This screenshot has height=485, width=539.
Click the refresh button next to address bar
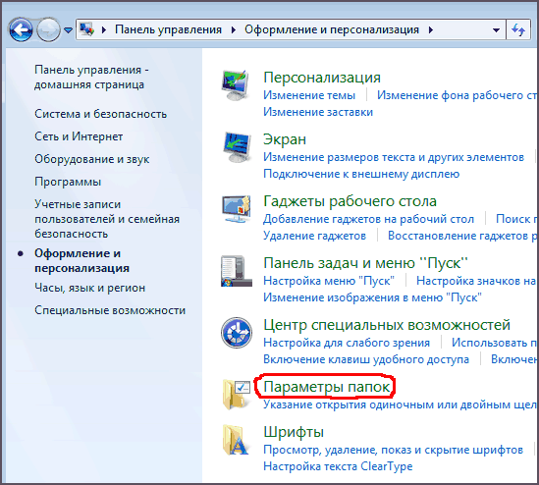click(518, 29)
